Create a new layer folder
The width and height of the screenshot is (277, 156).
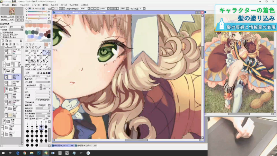pyautogui.click(x=10, y=41)
